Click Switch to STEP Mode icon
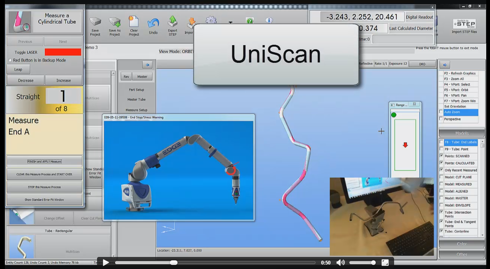Viewport: 490px width, 269px height. click(464, 24)
